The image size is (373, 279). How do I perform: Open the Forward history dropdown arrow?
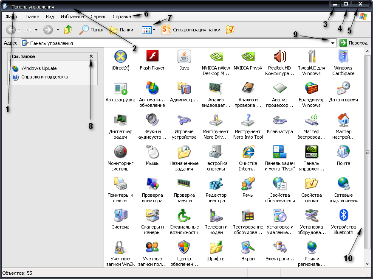tap(58, 30)
